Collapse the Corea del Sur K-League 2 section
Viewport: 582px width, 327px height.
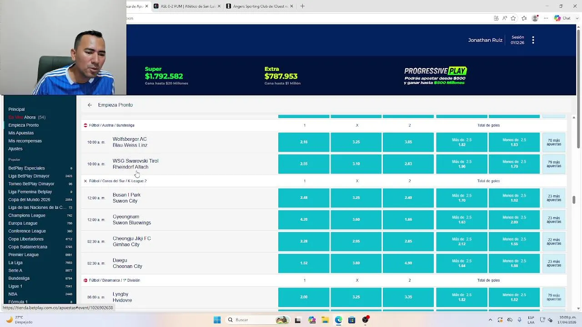[85, 181]
